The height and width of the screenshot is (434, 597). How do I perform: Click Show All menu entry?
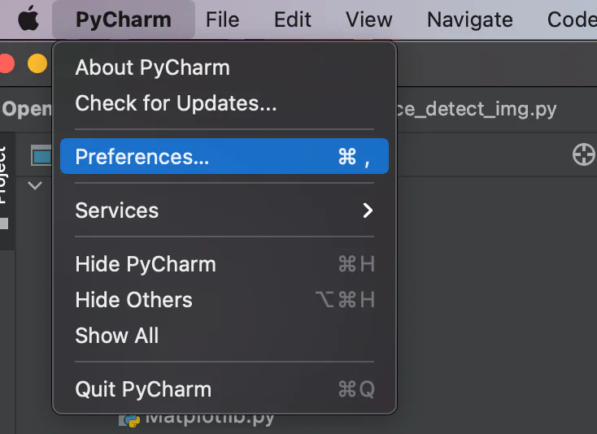coord(116,336)
